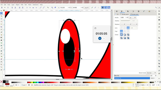Click the X coordinate field 153.250
This screenshot has height=90, width=161.
pyautogui.click(x=64, y=7)
